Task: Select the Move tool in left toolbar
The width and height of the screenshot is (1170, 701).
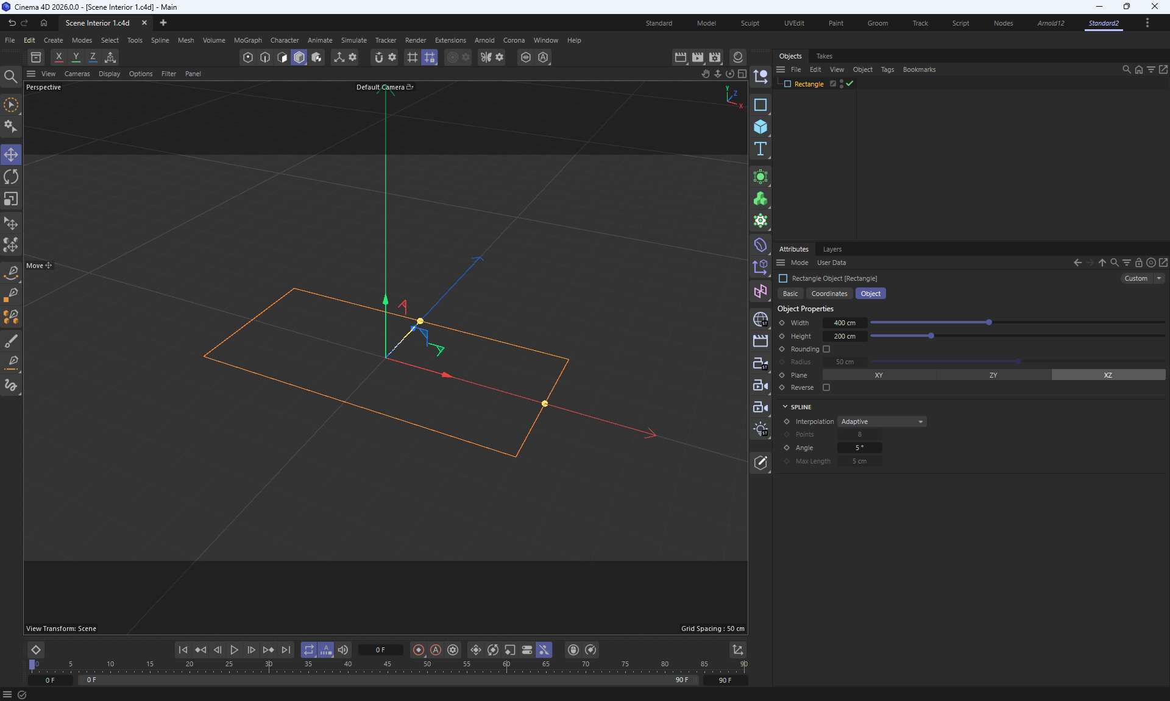Action: [11, 155]
